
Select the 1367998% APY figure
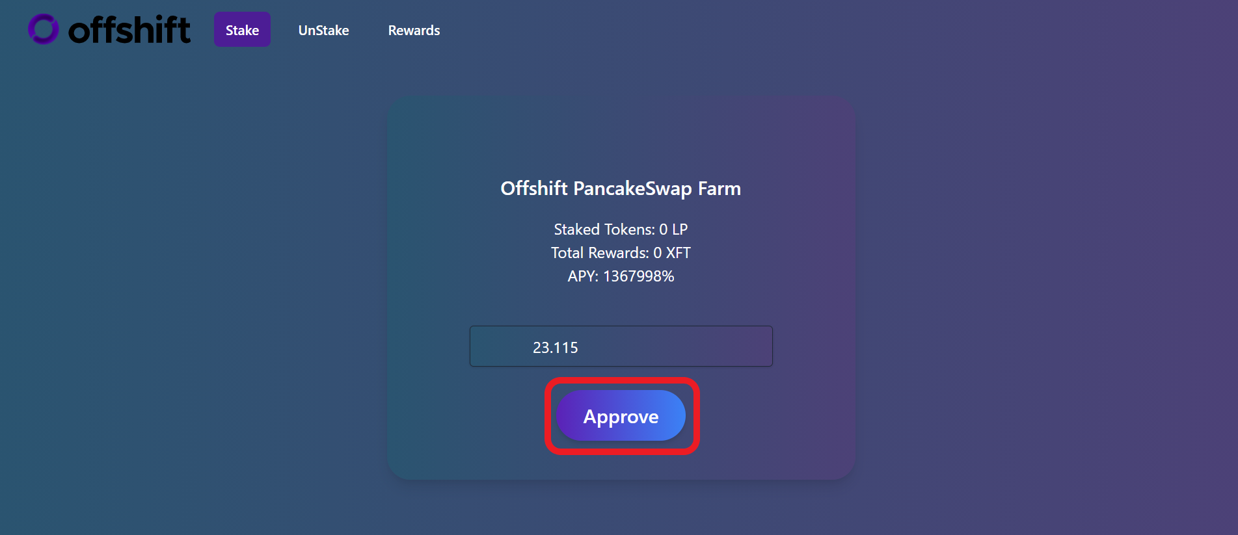point(639,276)
